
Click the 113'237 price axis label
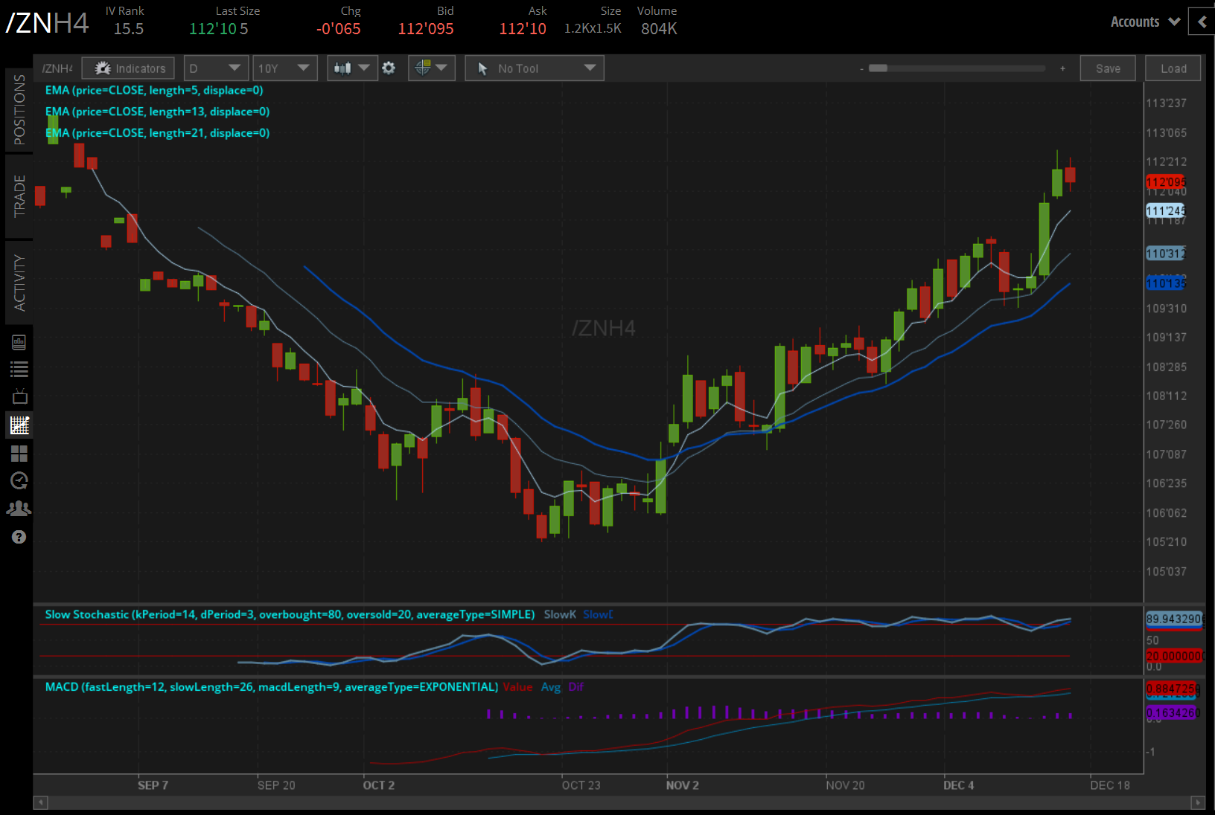pyautogui.click(x=1167, y=103)
